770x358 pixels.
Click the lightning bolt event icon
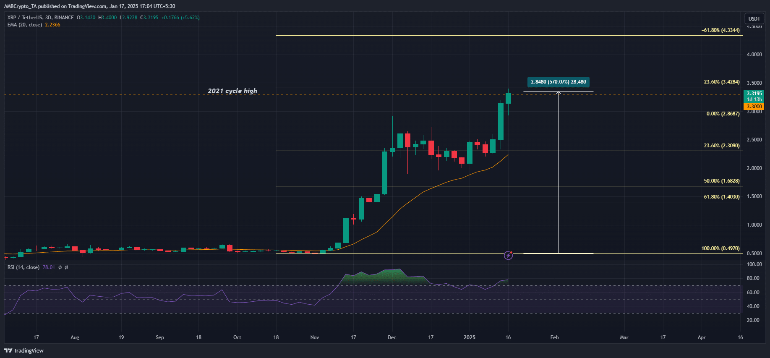pyautogui.click(x=508, y=255)
